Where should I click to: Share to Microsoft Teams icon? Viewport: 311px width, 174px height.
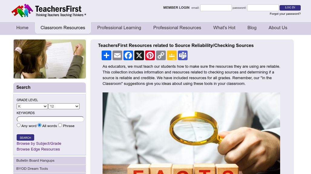click(x=183, y=55)
